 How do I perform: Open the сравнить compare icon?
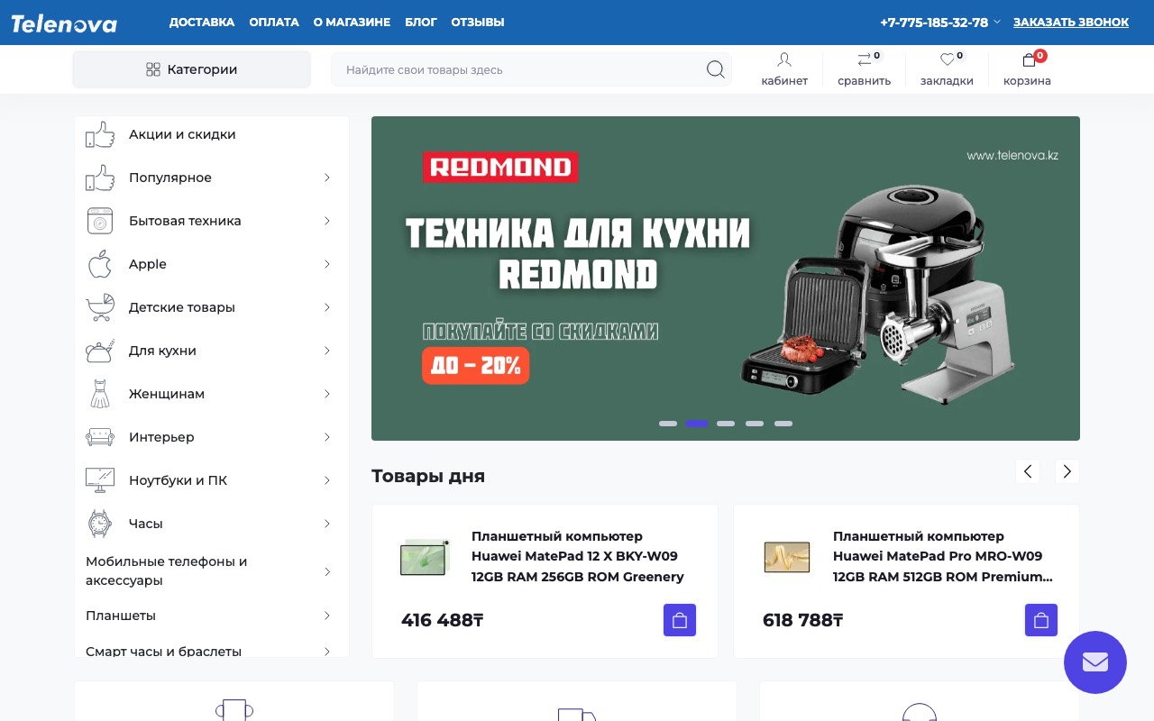[x=864, y=59]
